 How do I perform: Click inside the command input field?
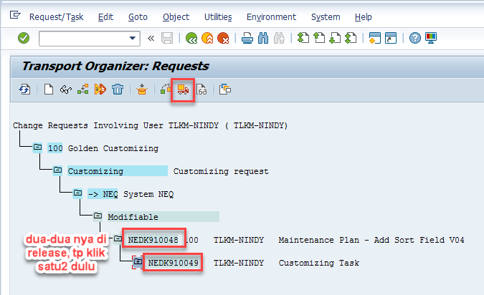pos(82,38)
